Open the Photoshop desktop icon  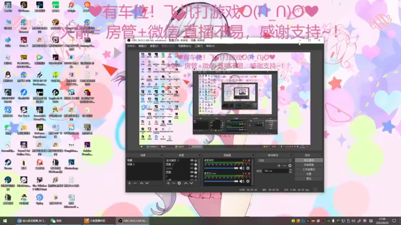[71, 164]
